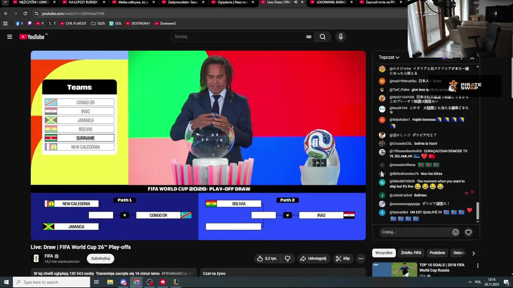Send a heart reaction in chat
Screen dimensions: 513x288
468,232
